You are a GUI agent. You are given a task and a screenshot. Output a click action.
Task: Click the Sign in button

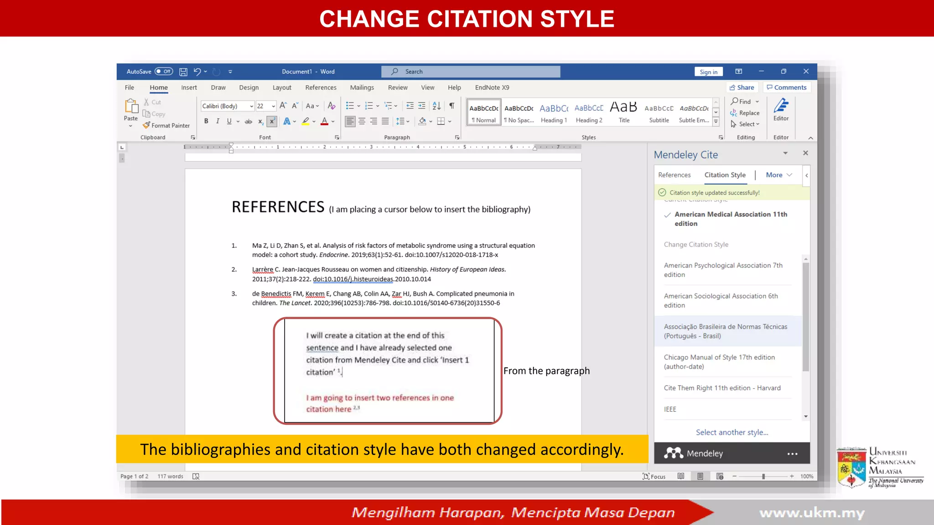coord(708,72)
